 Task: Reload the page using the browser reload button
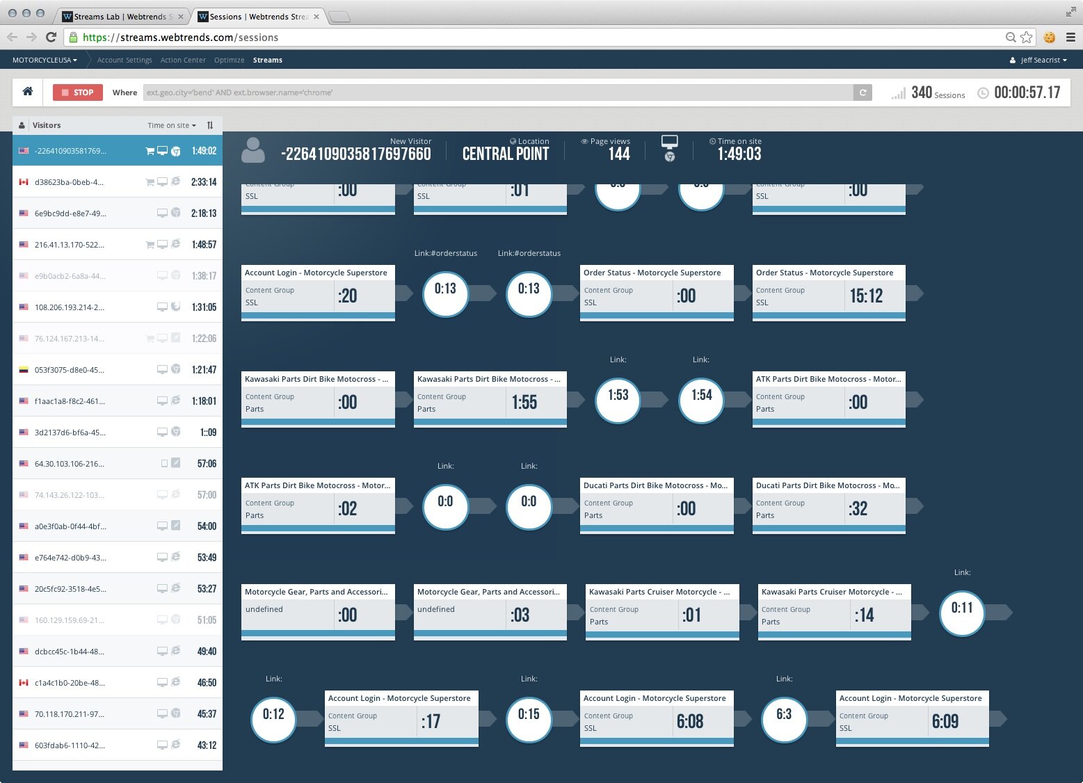[x=51, y=38]
